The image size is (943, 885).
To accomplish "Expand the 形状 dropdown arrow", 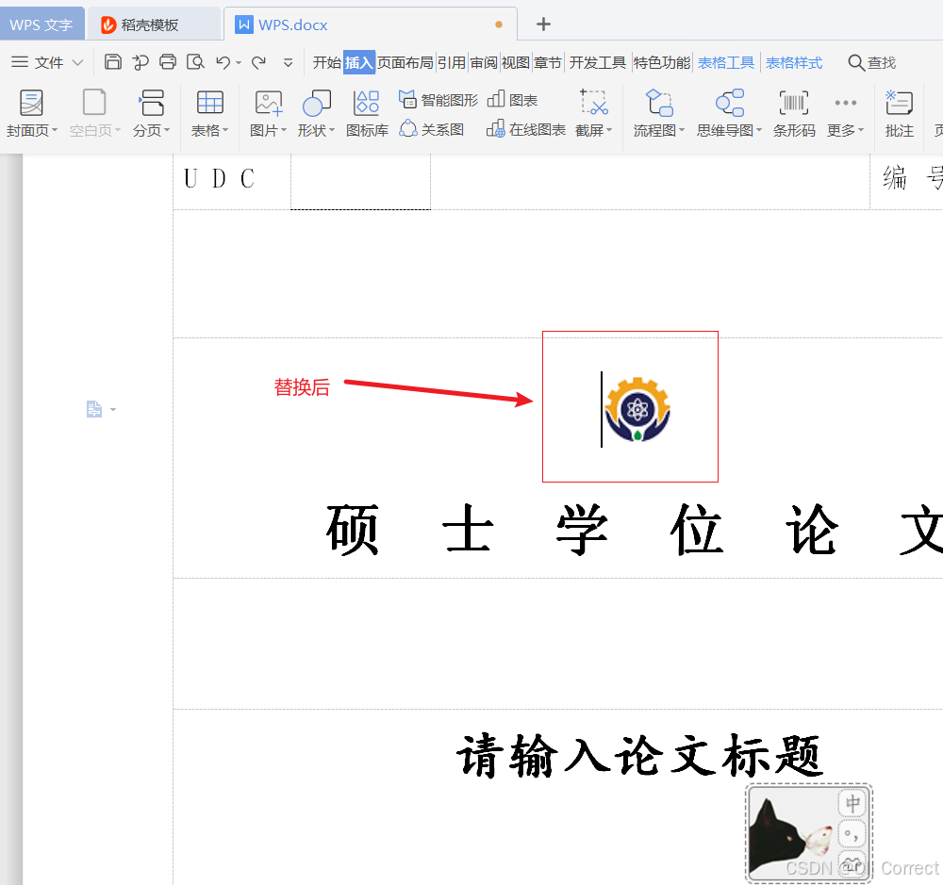I will pos(332,130).
